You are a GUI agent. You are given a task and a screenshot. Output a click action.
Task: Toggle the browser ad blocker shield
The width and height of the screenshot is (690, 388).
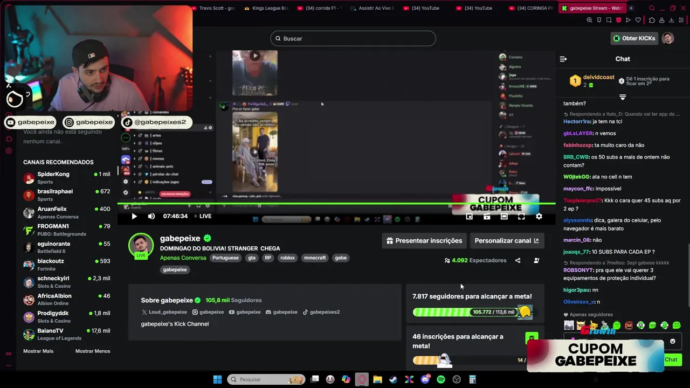pyautogui.click(x=618, y=20)
